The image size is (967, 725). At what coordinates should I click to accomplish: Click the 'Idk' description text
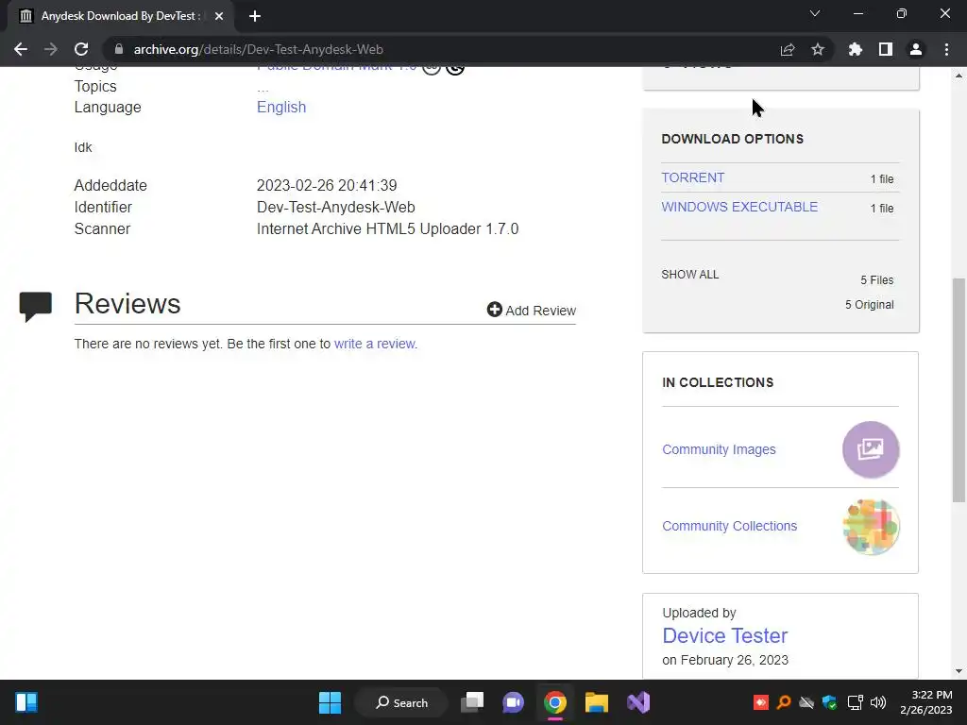[x=83, y=147]
